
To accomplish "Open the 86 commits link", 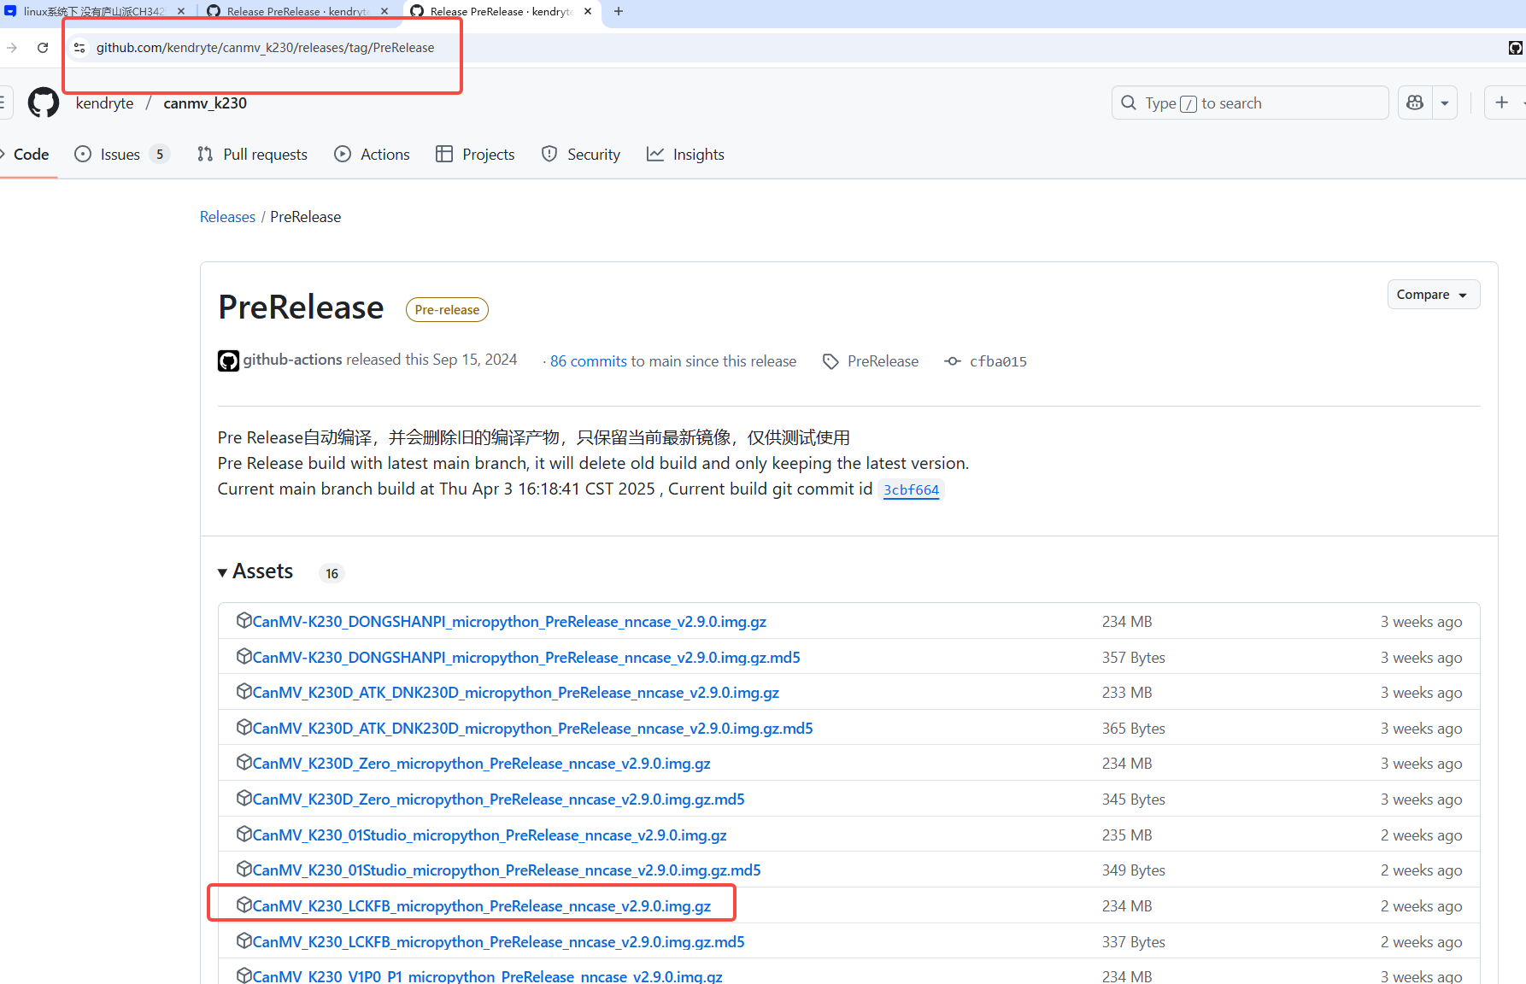I will pyautogui.click(x=588, y=361).
